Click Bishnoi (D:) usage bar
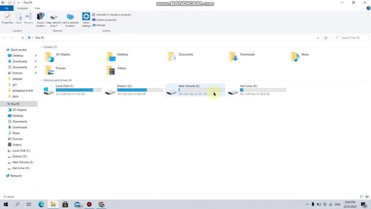The width and height of the screenshot is (371, 209). click(140, 90)
